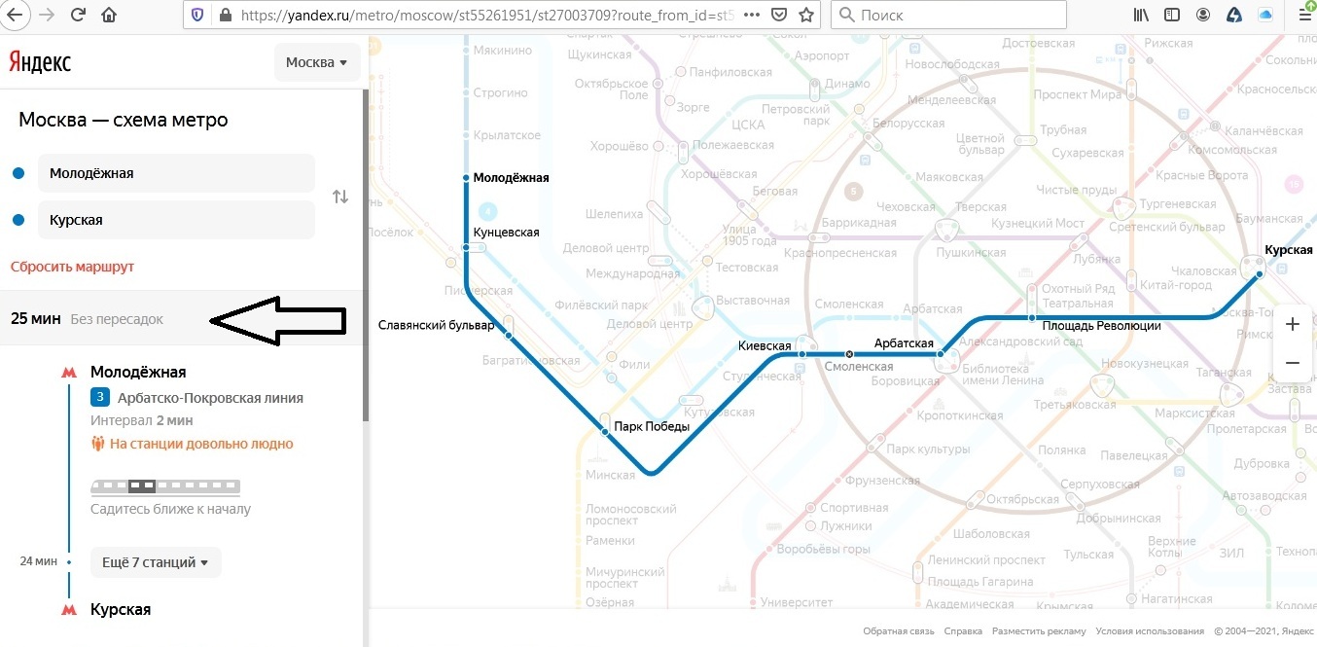Reload the page in the browser
1317x647 pixels.
click(x=79, y=15)
